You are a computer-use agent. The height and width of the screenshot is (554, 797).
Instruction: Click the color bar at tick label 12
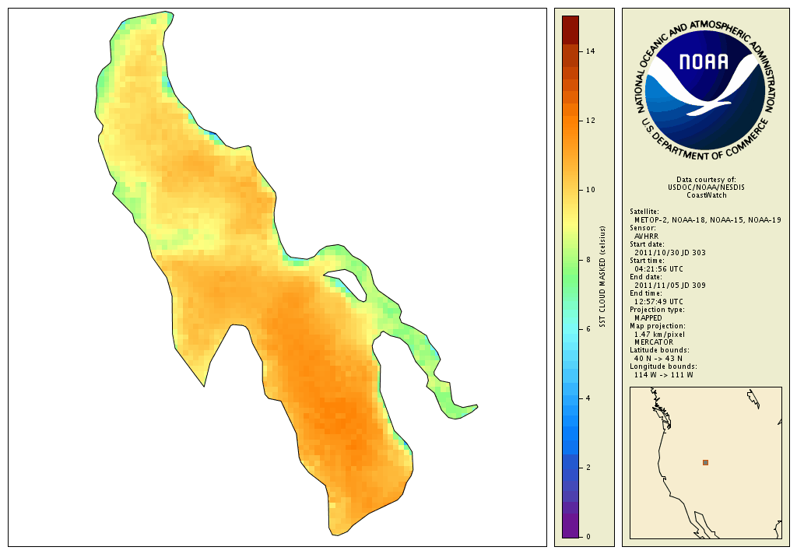[x=571, y=121]
